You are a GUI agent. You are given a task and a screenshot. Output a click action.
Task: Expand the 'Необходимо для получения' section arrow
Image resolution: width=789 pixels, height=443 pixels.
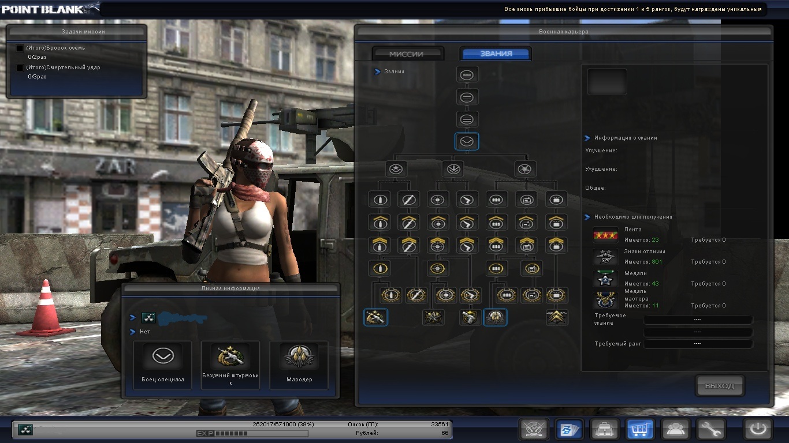[x=587, y=217]
